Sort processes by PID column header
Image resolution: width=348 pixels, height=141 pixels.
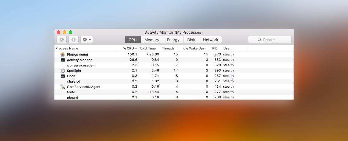[x=215, y=48]
